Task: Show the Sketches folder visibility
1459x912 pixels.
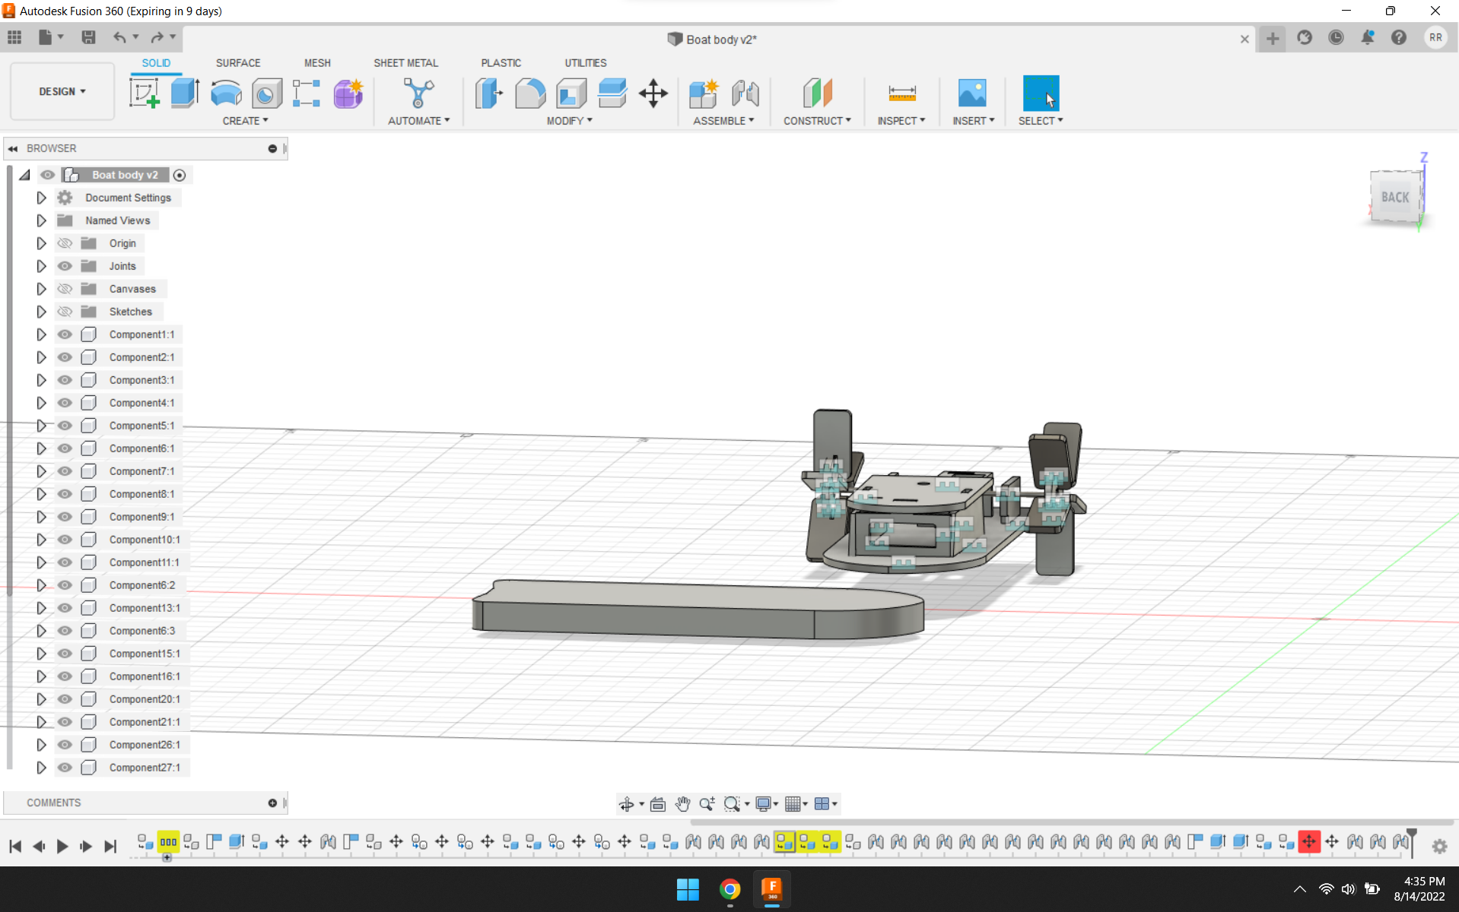Action: 65,312
